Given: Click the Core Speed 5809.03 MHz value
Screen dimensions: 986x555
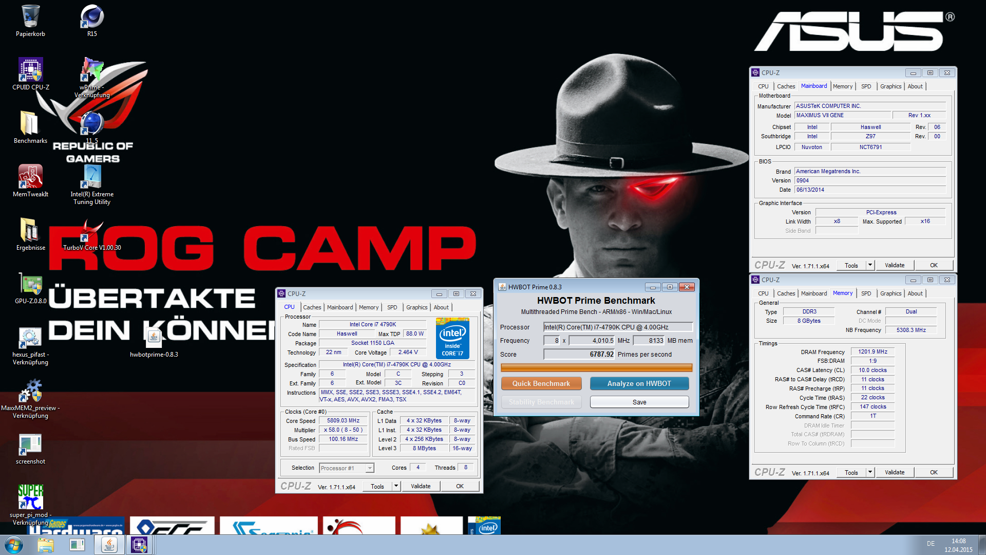Looking at the screenshot, I should (x=343, y=420).
